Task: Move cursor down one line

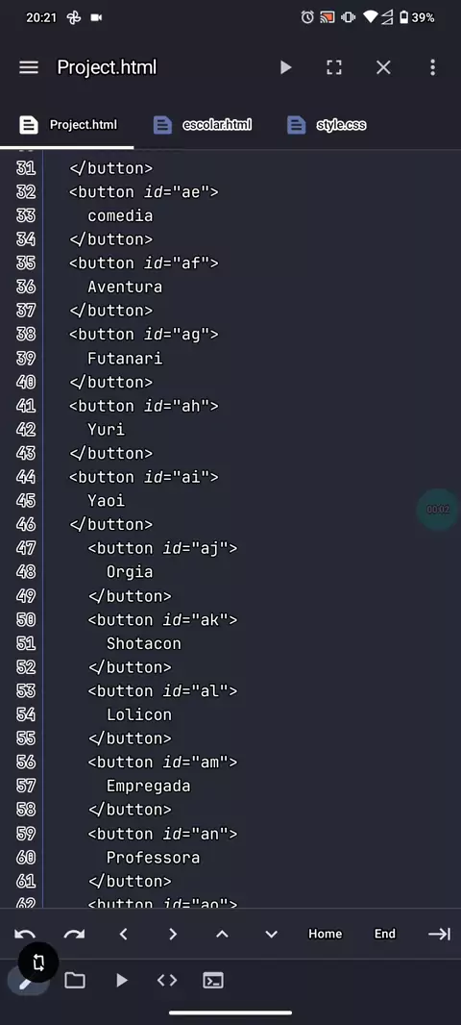Action: click(x=272, y=935)
